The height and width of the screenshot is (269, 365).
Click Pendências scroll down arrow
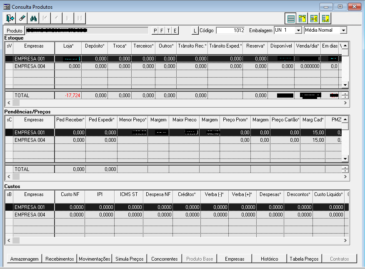(x=345, y=158)
